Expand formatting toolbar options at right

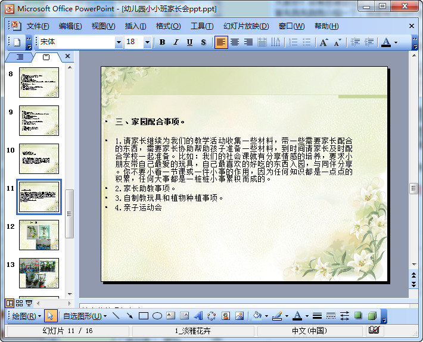coord(415,43)
